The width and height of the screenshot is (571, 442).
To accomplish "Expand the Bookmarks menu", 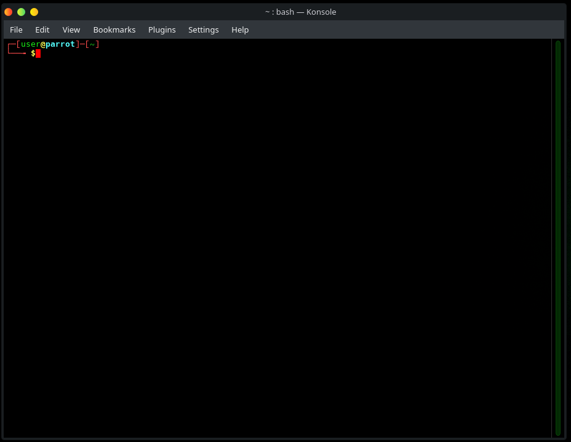I will point(114,30).
